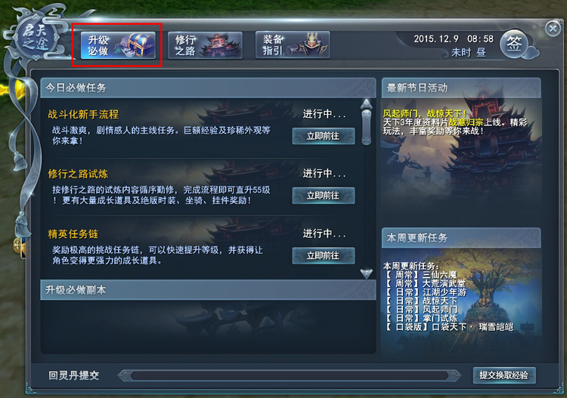Click 立即前往 for 修行之路试炼
The height and width of the screenshot is (398, 567).
click(324, 196)
